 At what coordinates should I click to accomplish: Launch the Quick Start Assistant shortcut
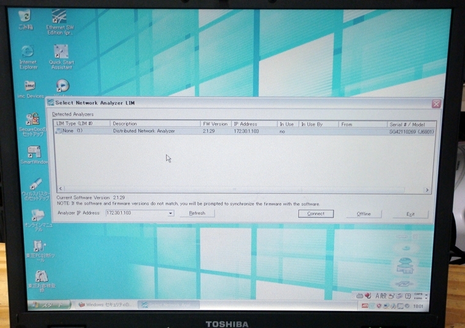point(61,57)
